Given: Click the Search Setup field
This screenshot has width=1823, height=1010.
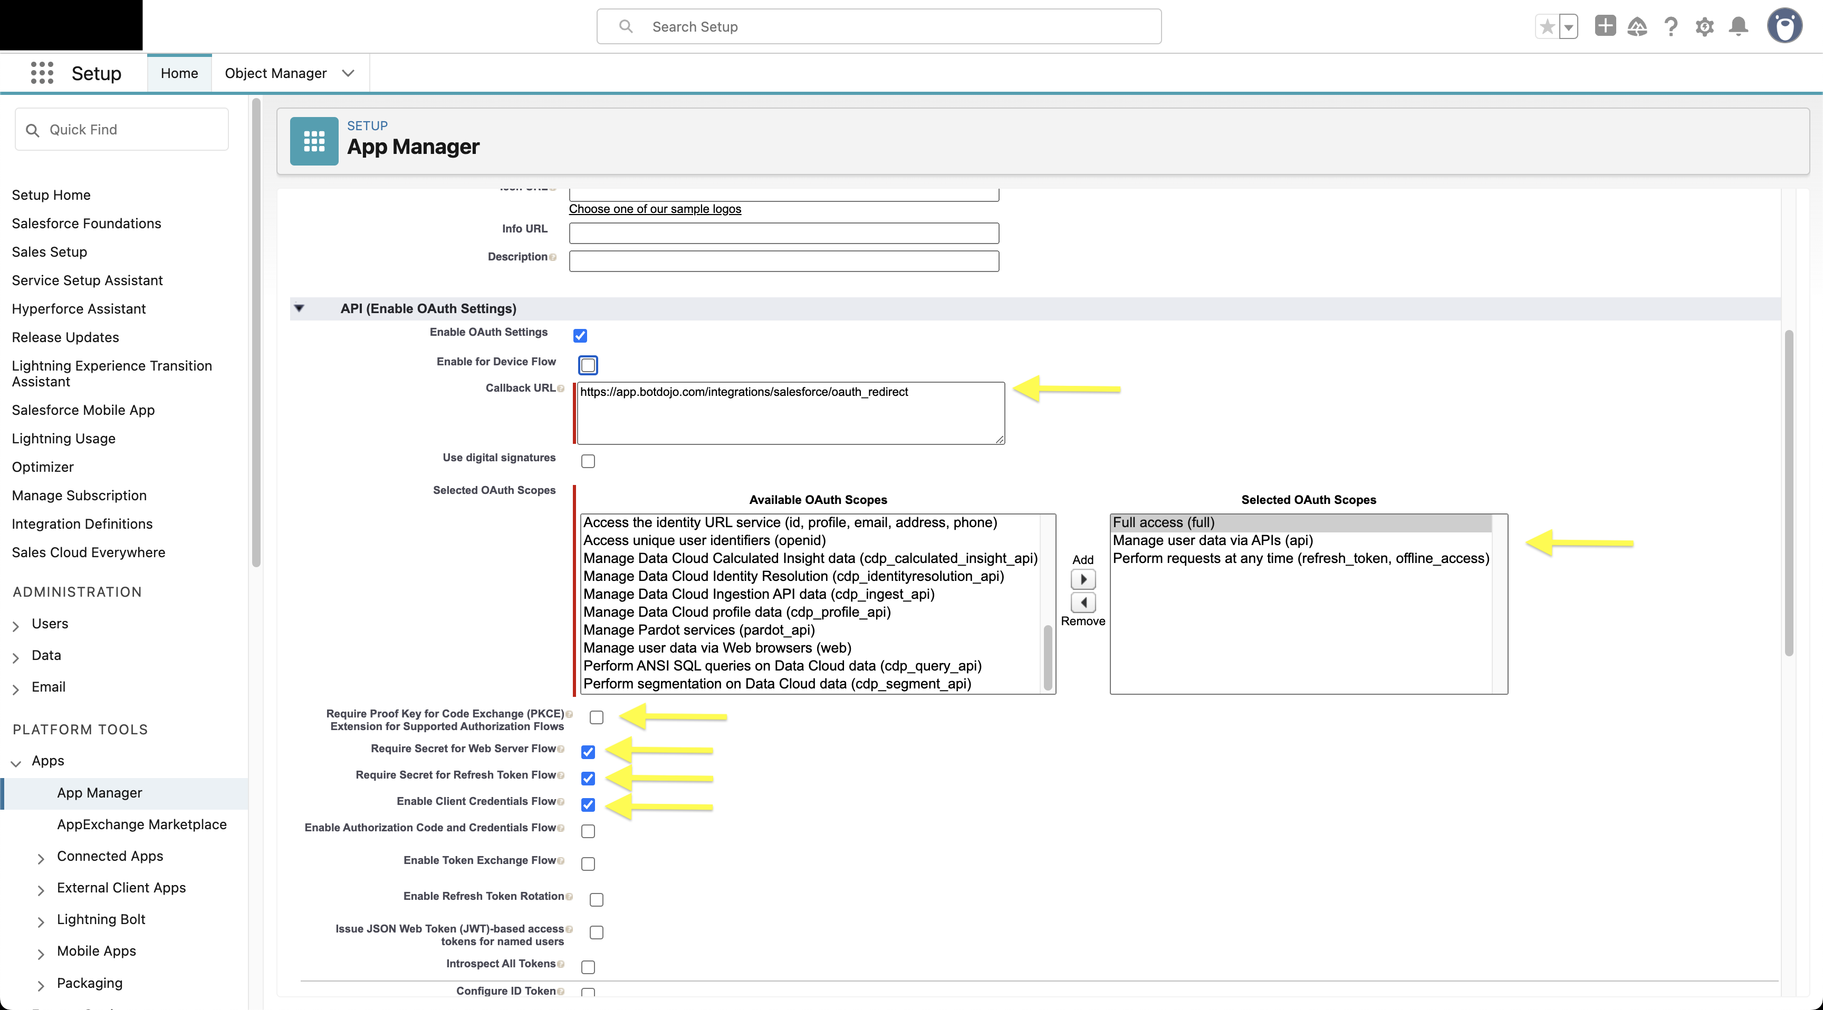Looking at the screenshot, I should coord(879,26).
